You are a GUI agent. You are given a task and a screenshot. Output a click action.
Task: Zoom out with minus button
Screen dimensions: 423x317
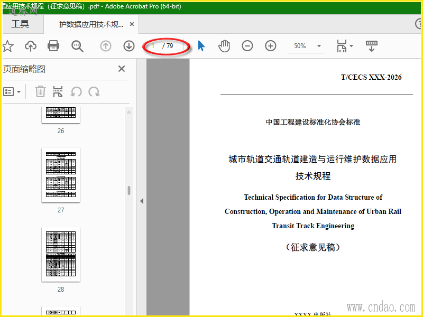pos(247,46)
